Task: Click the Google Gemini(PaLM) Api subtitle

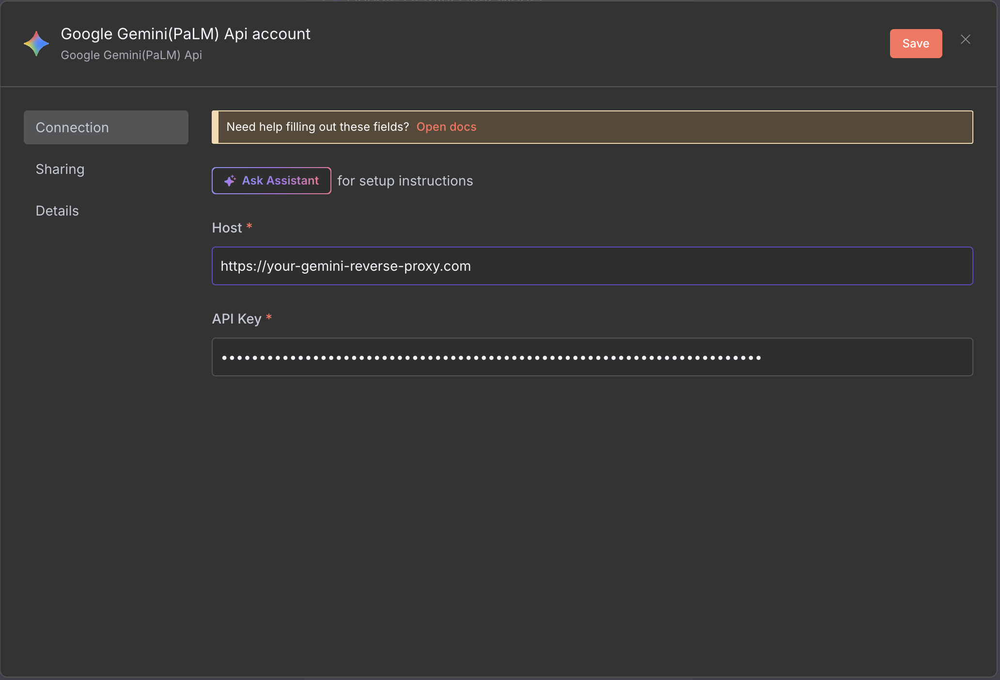Action: (131, 55)
